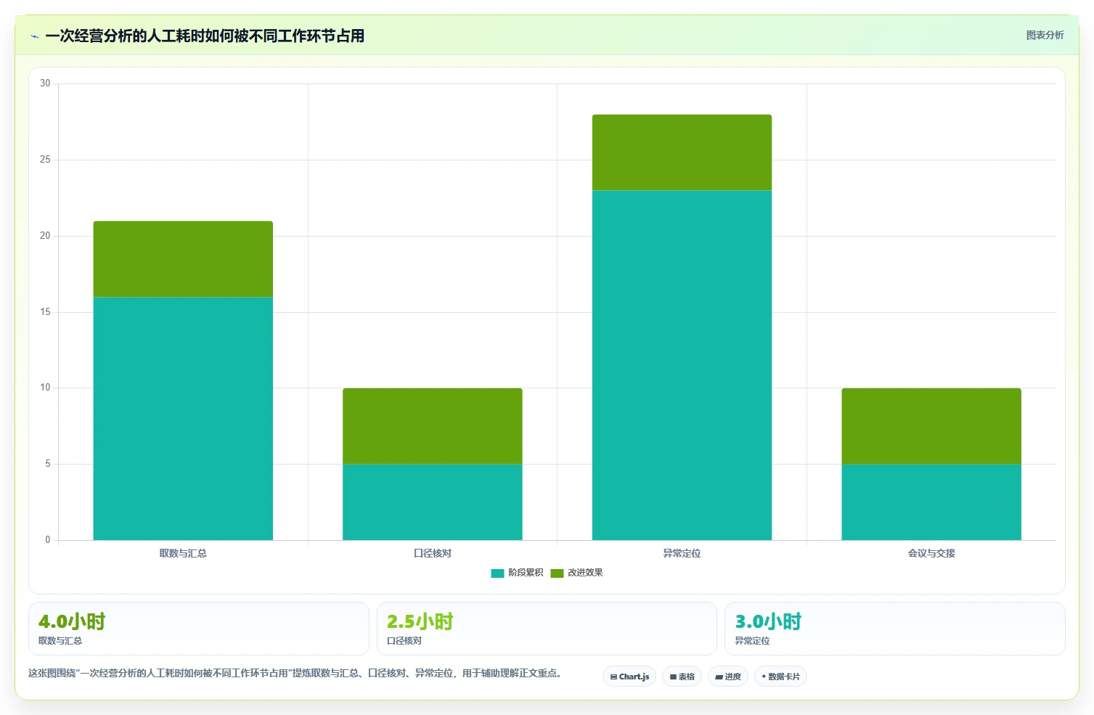
Task: Click the Chart.js chip
Action: (x=629, y=677)
